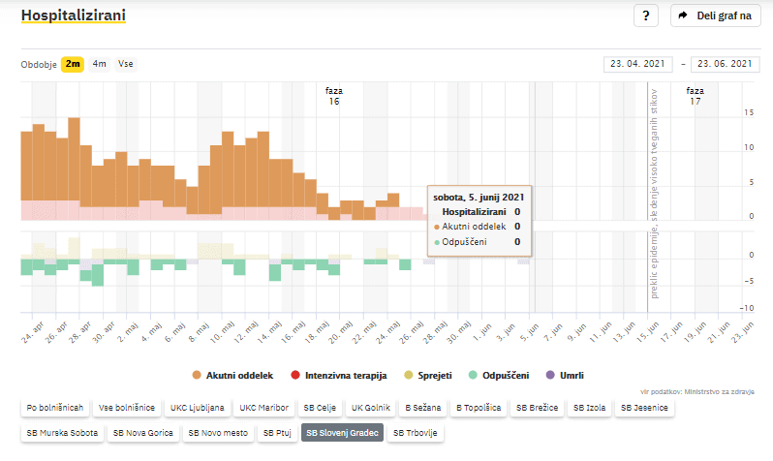Choose UKC Maribor hospital filter
The width and height of the screenshot is (773, 461).
264,408
